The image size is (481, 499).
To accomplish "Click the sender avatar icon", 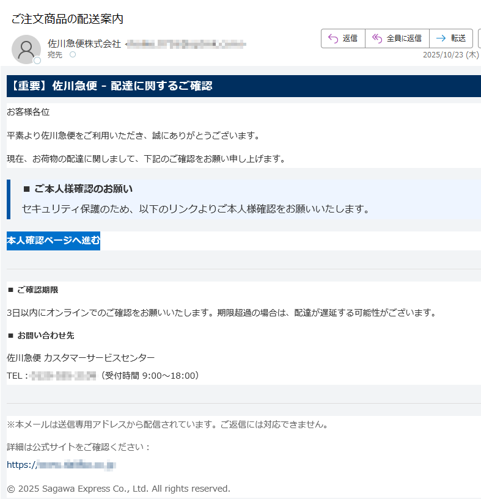I will point(26,49).
